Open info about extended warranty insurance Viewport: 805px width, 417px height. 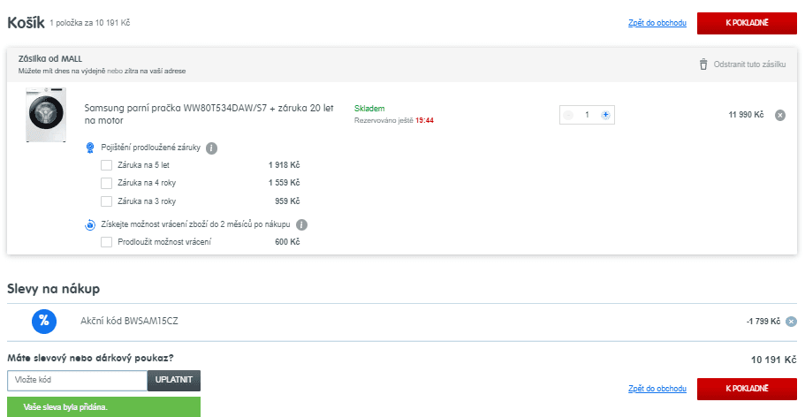point(211,148)
